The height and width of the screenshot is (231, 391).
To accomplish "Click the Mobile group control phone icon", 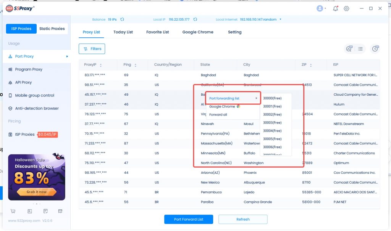I will pyautogui.click(x=10, y=95).
